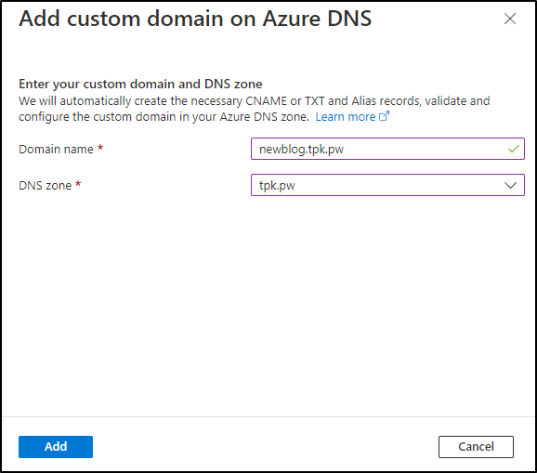The height and width of the screenshot is (473, 537).
Task: Click the Enter your custom domain heading
Action: [x=140, y=84]
